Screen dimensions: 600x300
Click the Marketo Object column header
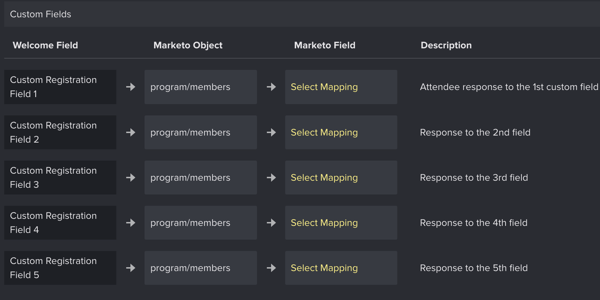click(x=188, y=45)
